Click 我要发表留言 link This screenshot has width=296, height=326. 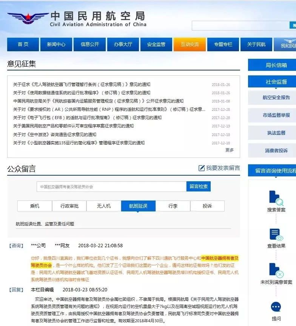[x=223, y=168]
